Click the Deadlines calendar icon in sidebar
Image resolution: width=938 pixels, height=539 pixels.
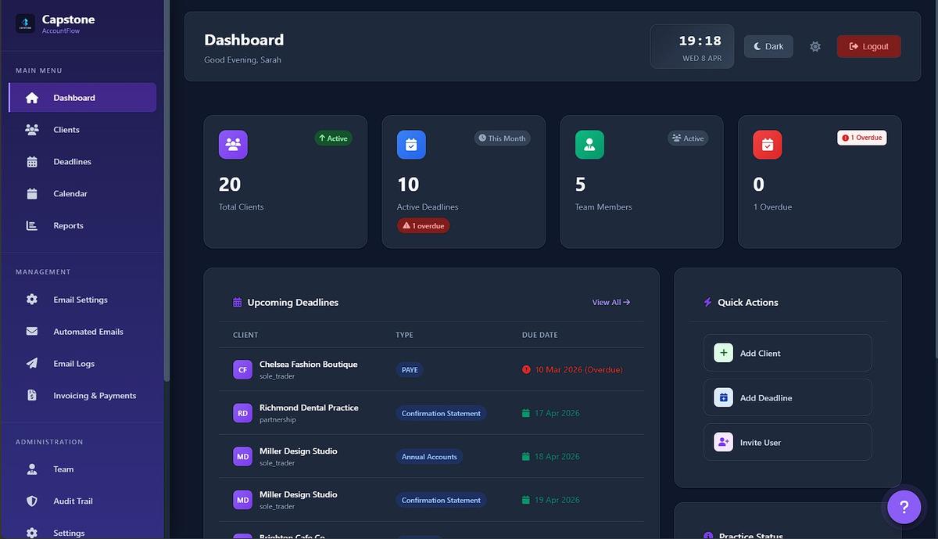click(30, 161)
